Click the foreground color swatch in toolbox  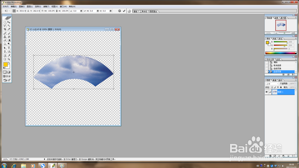click(x=5, y=64)
